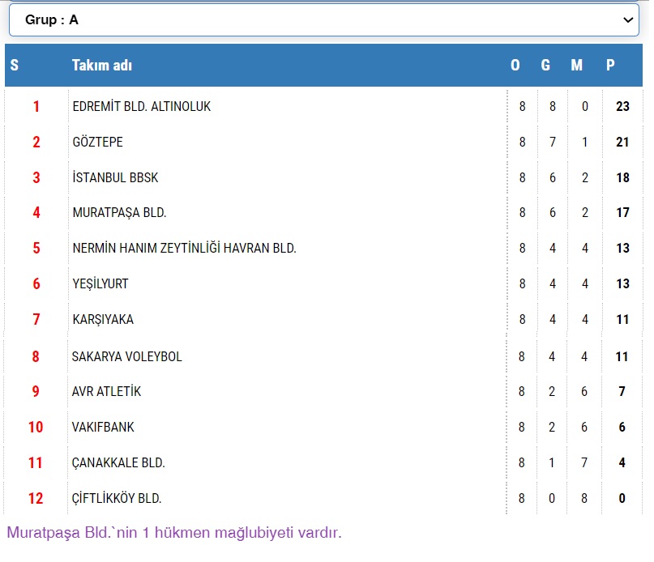Open the Grup : A dropdown
The height and width of the screenshot is (562, 654).
point(323,19)
